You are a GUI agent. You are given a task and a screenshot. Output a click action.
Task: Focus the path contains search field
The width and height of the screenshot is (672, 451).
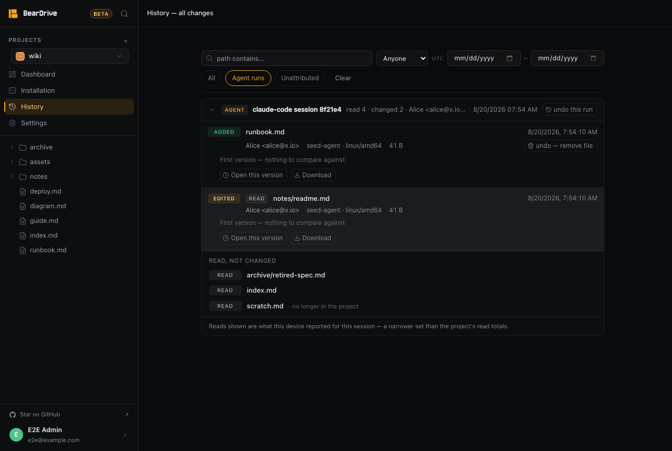(287, 58)
